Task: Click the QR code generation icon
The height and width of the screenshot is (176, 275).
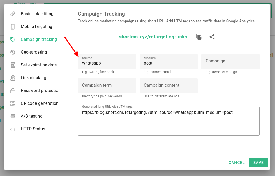Action: [x=13, y=103]
